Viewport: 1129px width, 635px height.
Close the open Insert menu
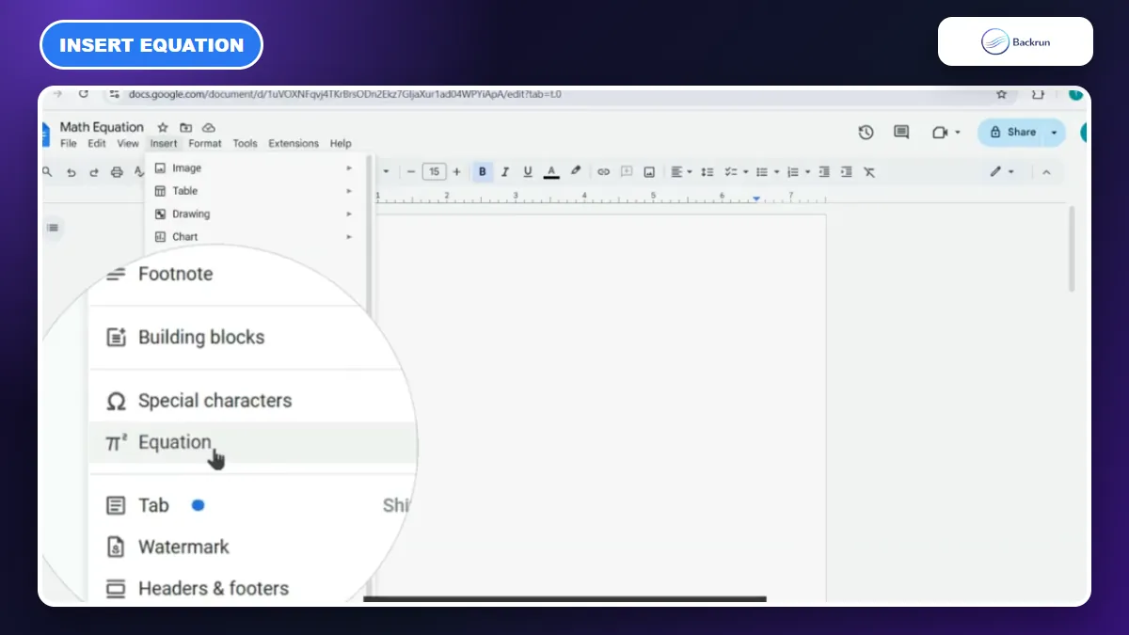(x=164, y=144)
